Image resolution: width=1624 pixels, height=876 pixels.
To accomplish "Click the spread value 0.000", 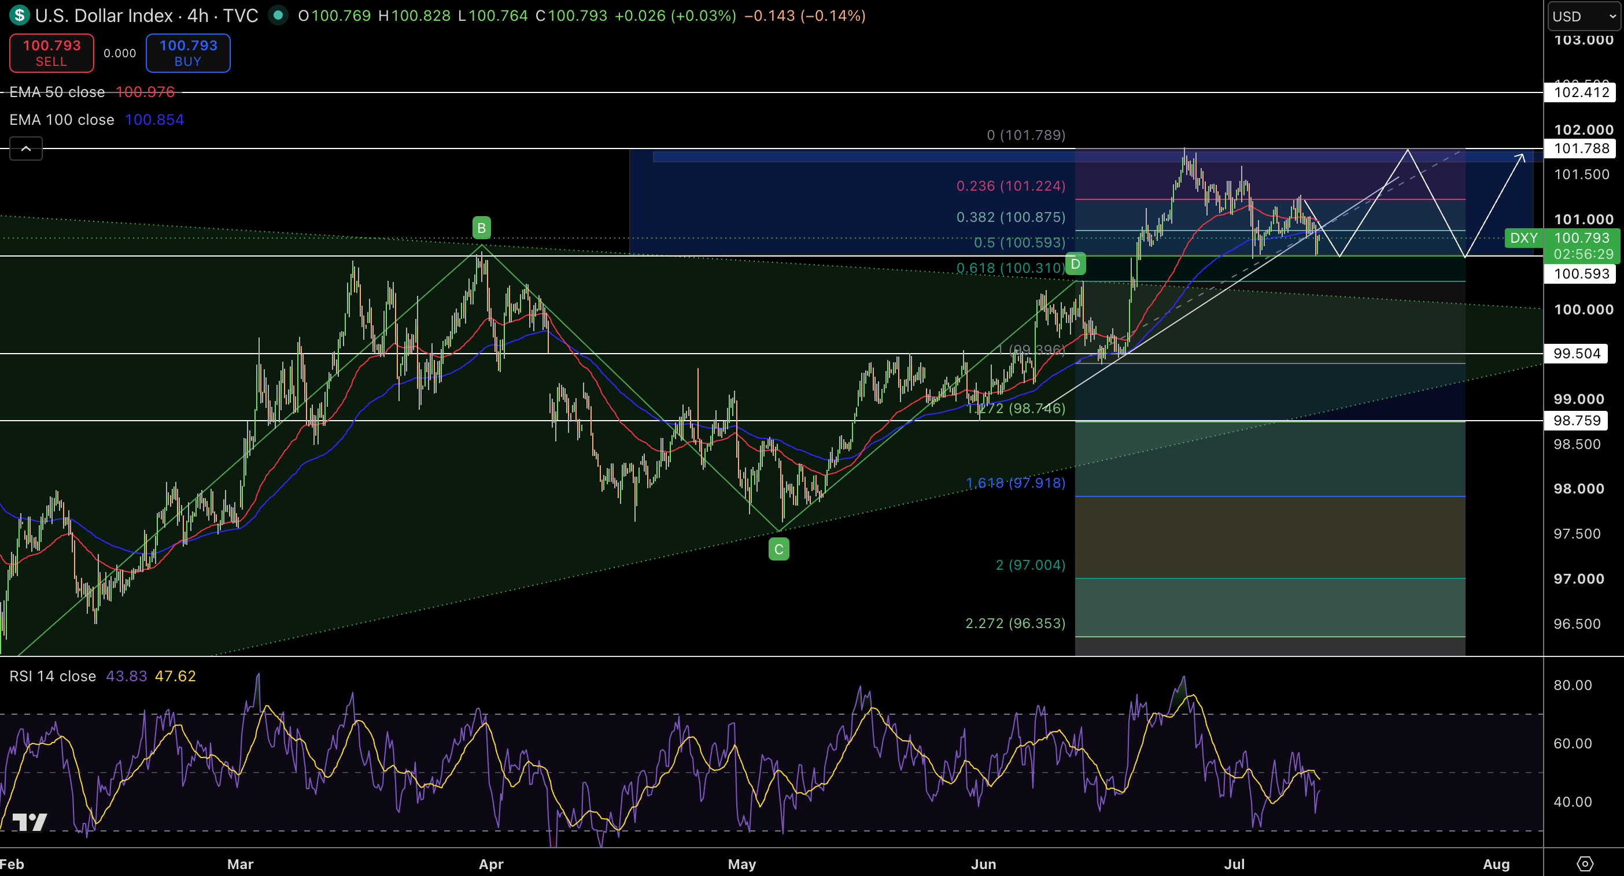I will tap(120, 54).
